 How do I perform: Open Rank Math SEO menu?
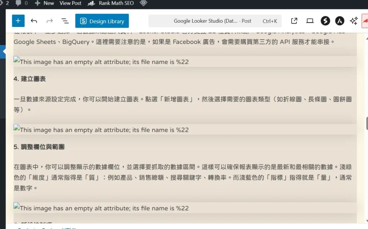[x=116, y=3]
